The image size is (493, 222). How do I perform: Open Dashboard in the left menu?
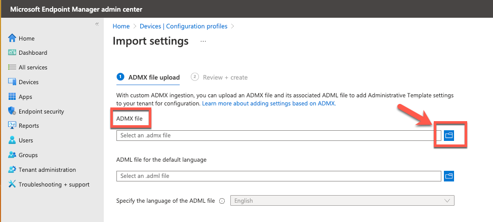[33, 53]
